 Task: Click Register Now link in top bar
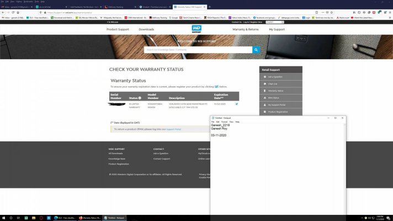[256, 22]
